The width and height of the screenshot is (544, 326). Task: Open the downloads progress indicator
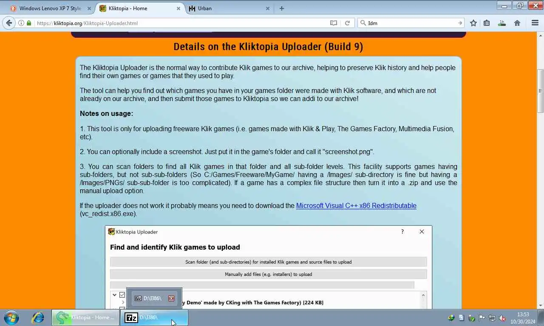(x=502, y=23)
